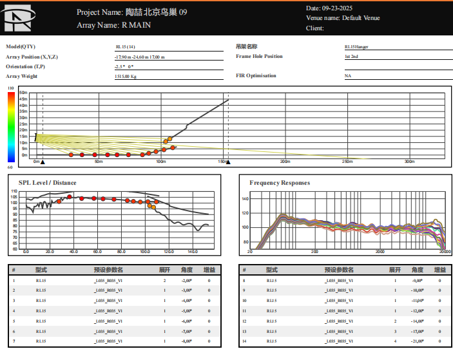Click the -8,00° angle cell in row 7
The width and height of the screenshot is (453, 349).
[187, 341]
